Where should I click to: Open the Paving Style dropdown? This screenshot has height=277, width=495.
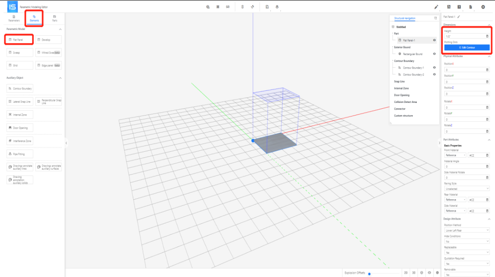[x=466, y=189]
